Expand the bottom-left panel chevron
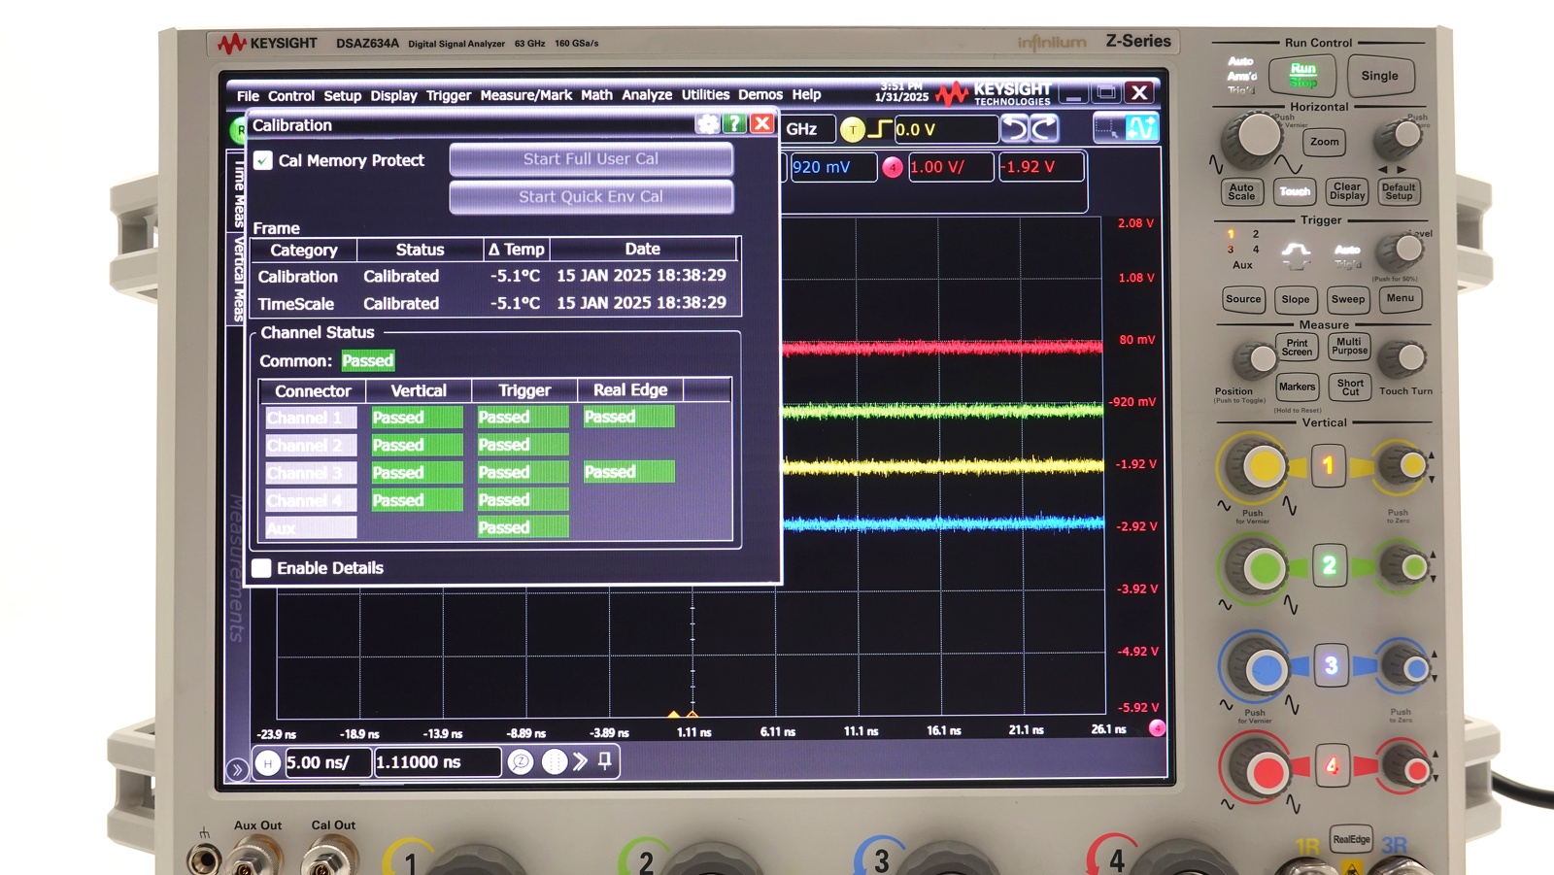The width and height of the screenshot is (1554, 875). (x=236, y=770)
